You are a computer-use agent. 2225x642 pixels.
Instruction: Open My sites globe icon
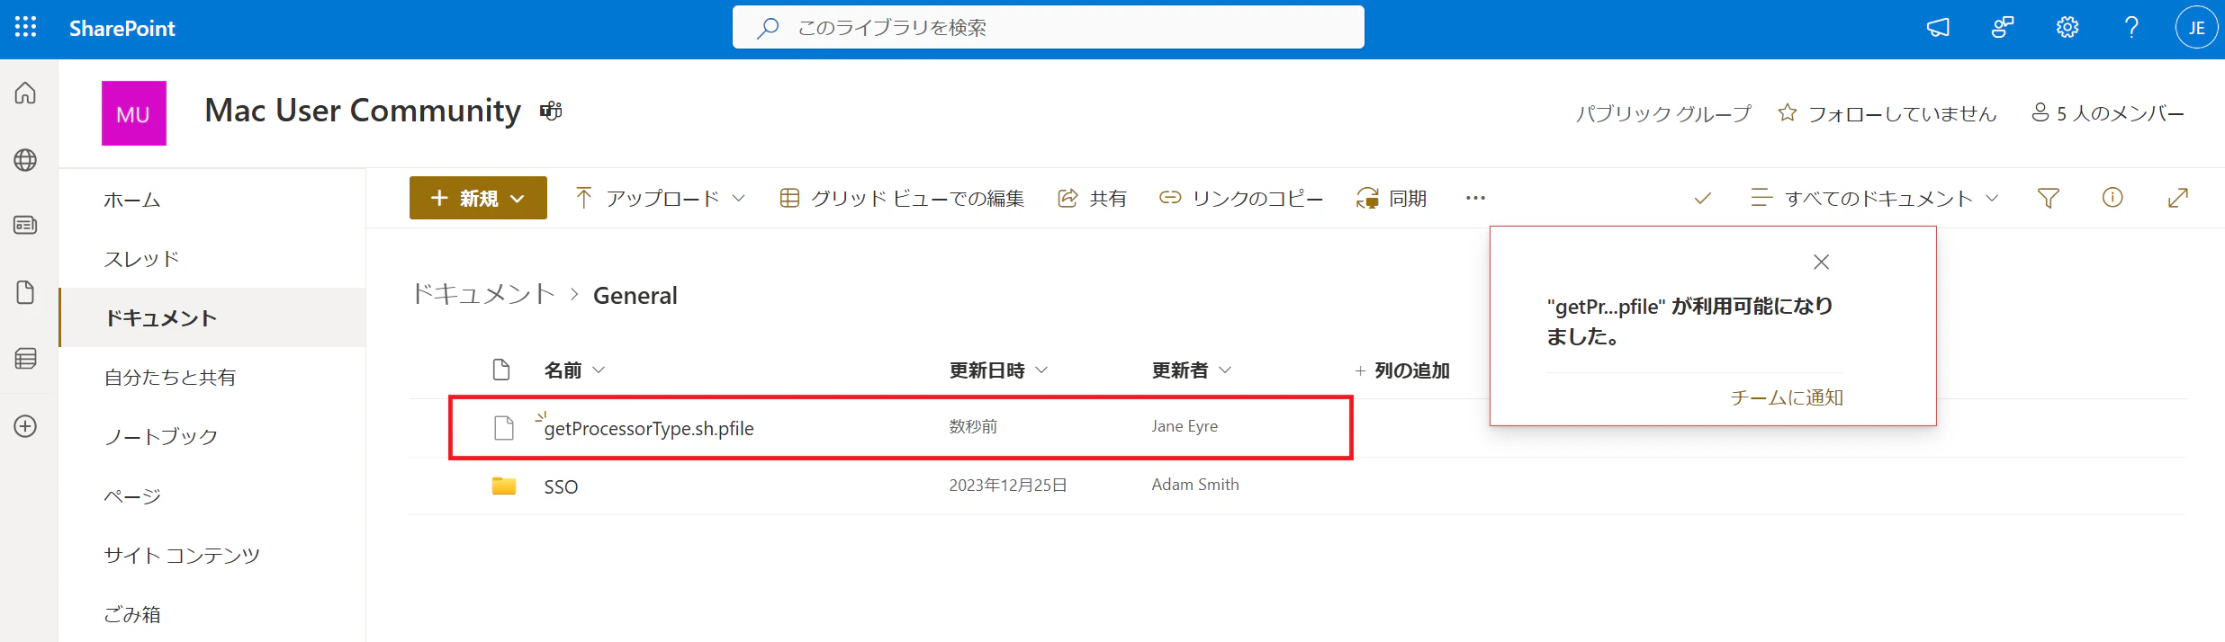coord(25,160)
